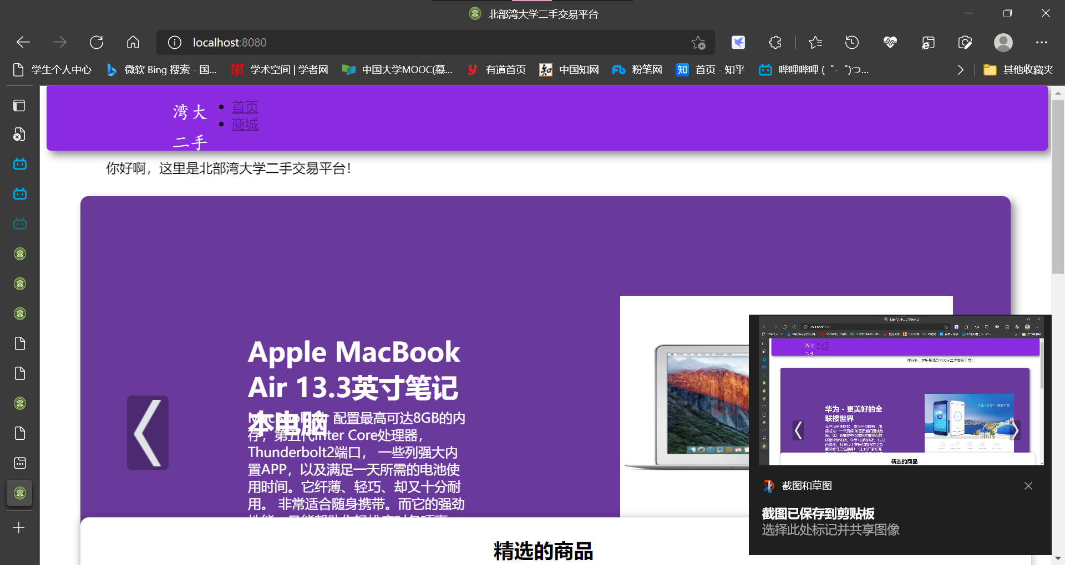Add this page to favorites
This screenshot has width=1065, height=565.
[x=698, y=42]
